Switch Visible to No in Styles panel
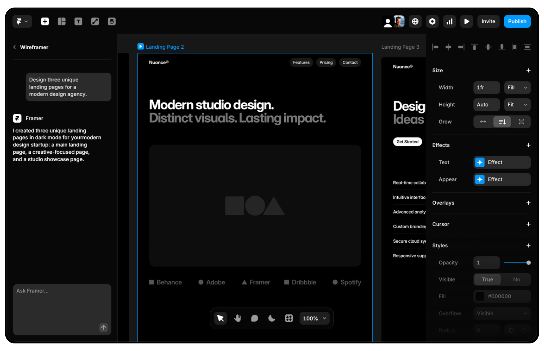Screen dimensions: 544x351 (x=516, y=279)
